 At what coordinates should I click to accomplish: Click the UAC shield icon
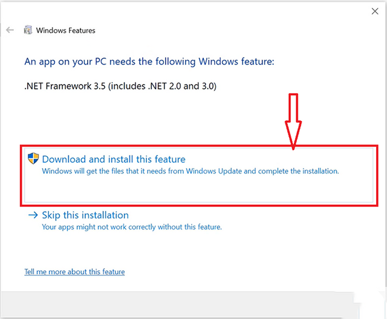[33, 159]
